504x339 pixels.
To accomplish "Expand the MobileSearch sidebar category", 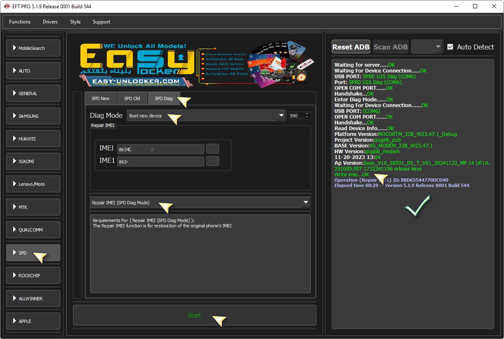I will pyautogui.click(x=33, y=48).
